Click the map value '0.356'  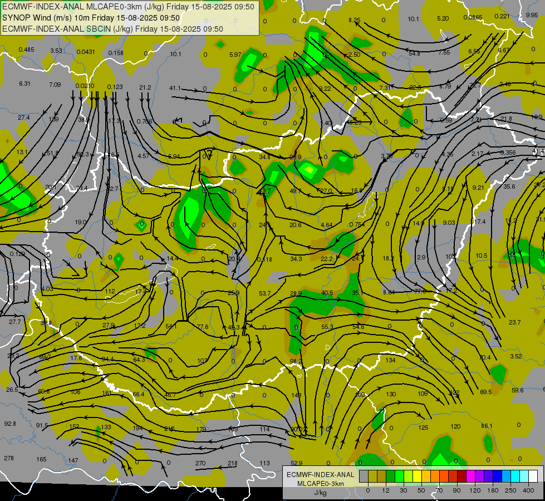tap(508, 153)
